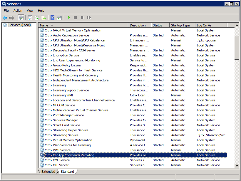Select Services (Local) in the tree
241x181 pixels.
click(x=19, y=25)
